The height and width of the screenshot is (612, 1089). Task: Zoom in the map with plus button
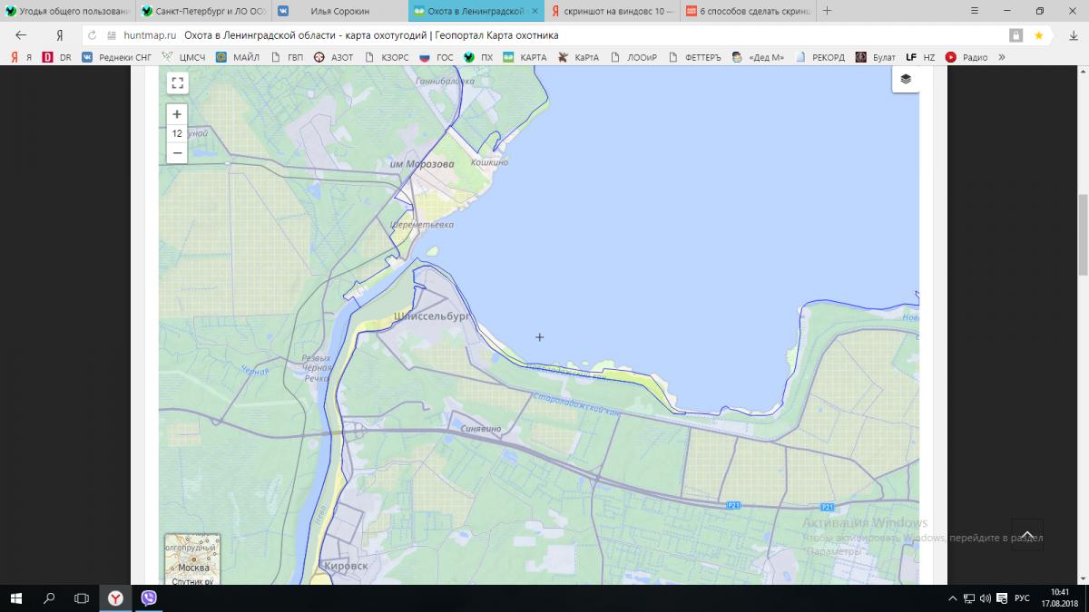(x=177, y=114)
